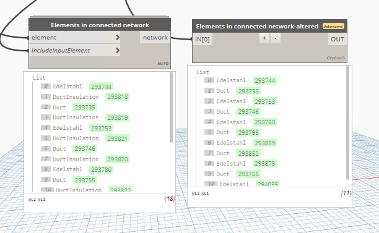Click element ID 293744 in right list

(264, 80)
